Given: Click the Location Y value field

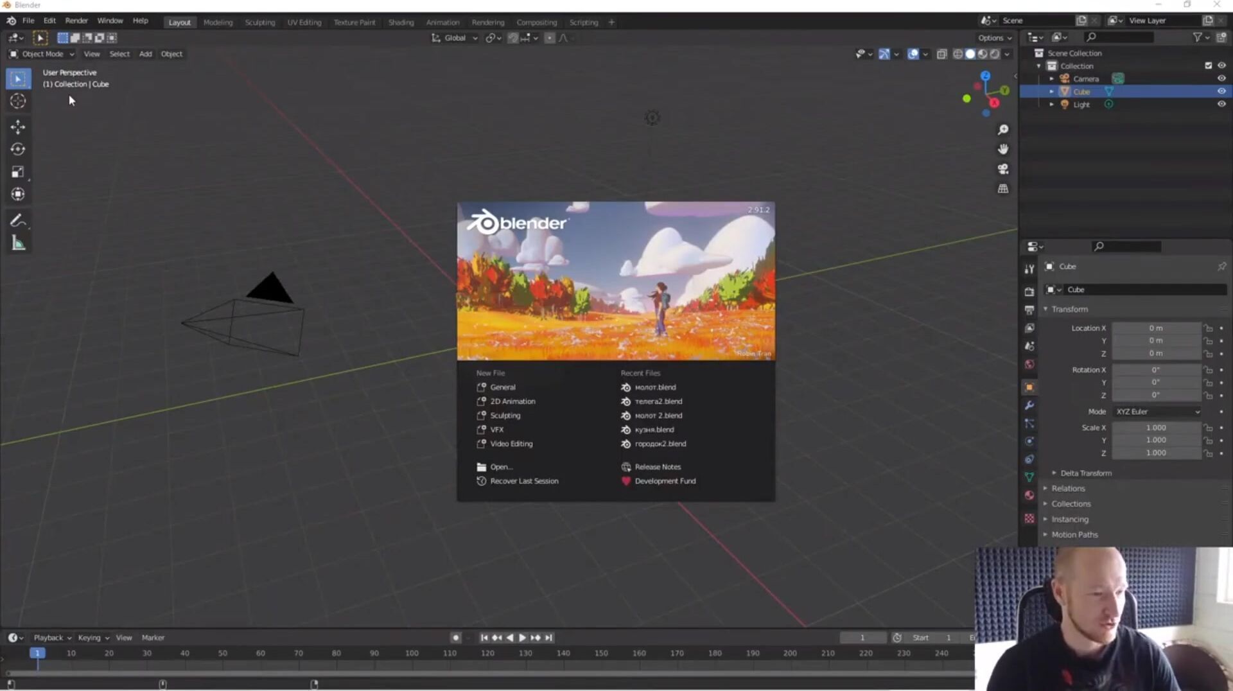Looking at the screenshot, I should coord(1156,341).
